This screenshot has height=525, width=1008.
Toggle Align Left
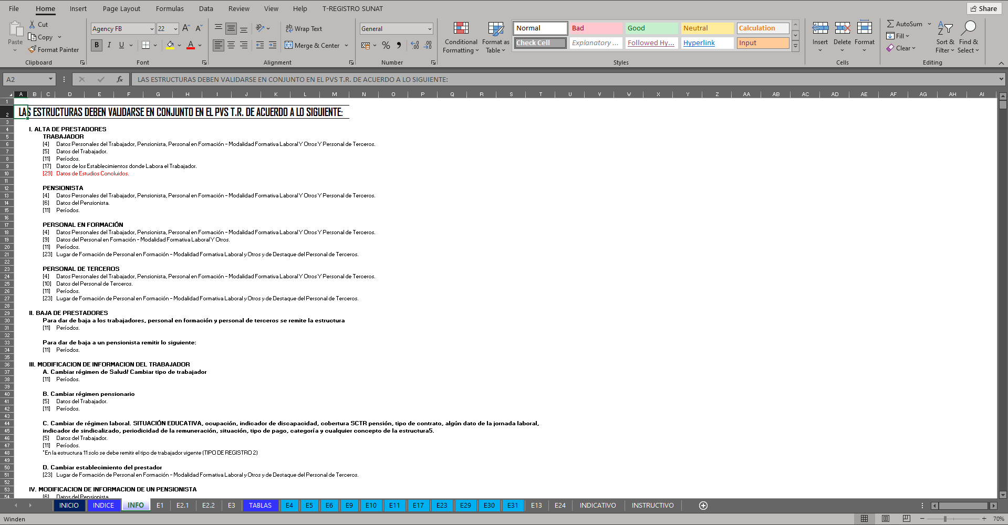tap(219, 45)
